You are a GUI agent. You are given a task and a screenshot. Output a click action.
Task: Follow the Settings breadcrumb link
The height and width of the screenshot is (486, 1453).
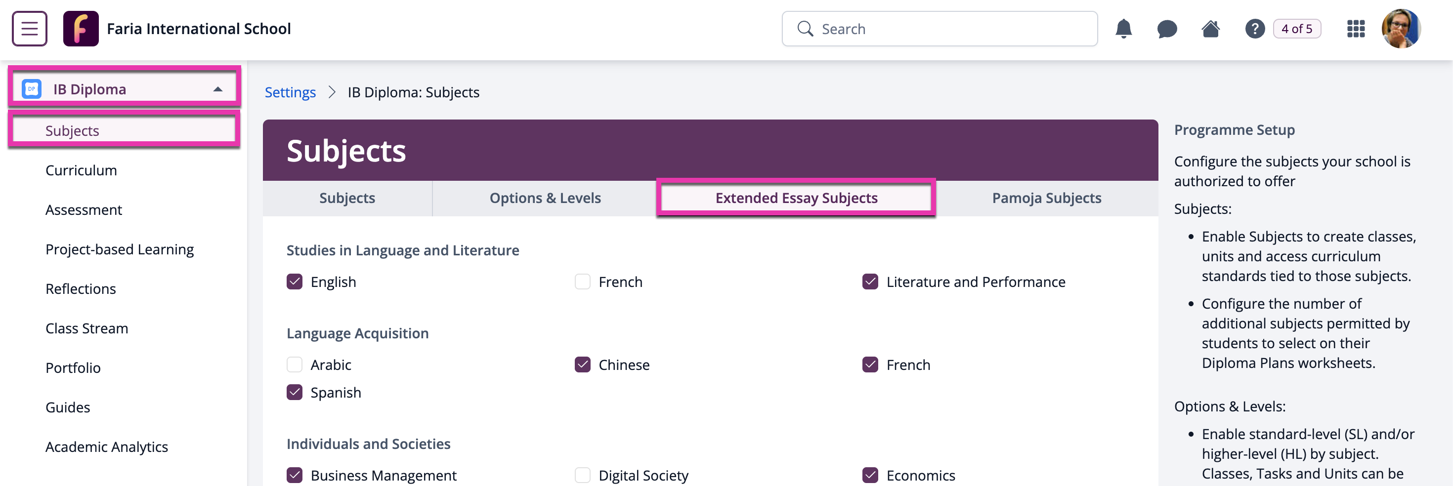[x=290, y=92]
